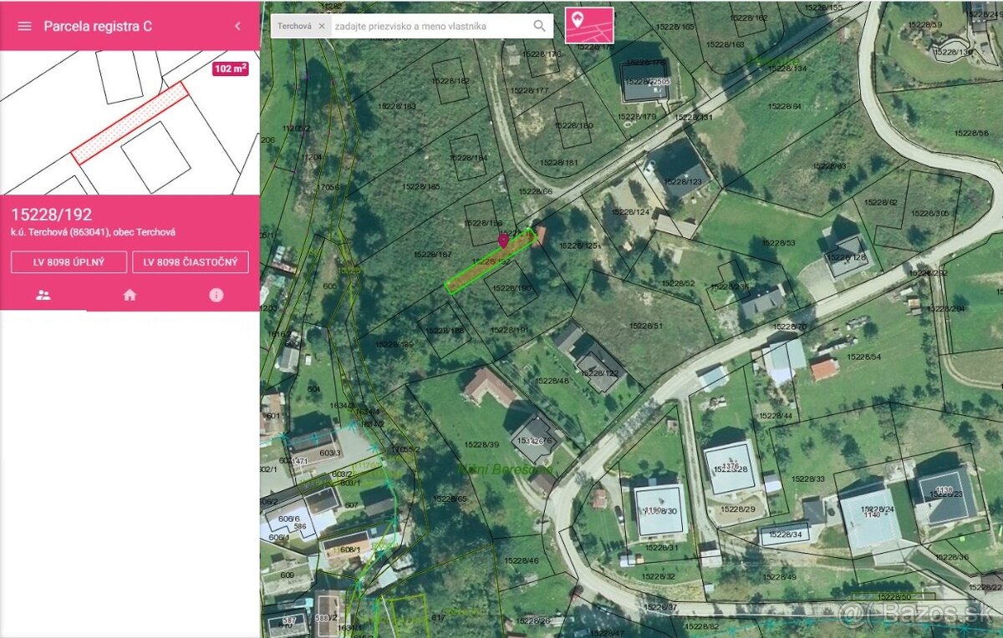Select parcel 15228/39 on the map
Screen dimensions: 1003x638
pos(481,444)
